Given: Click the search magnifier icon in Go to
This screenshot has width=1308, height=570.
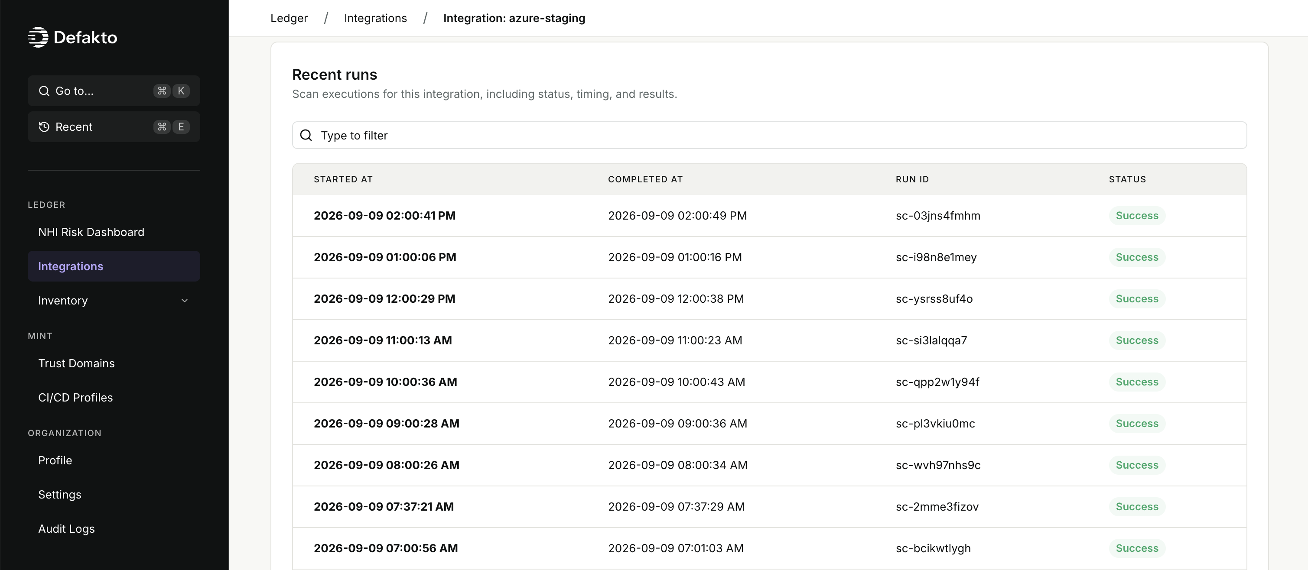Looking at the screenshot, I should tap(44, 91).
